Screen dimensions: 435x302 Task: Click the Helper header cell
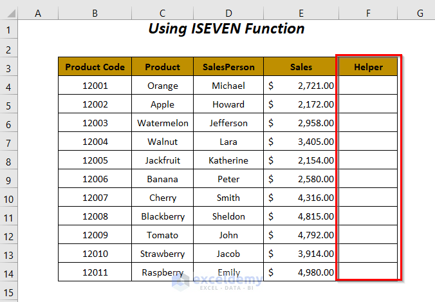[367, 67]
